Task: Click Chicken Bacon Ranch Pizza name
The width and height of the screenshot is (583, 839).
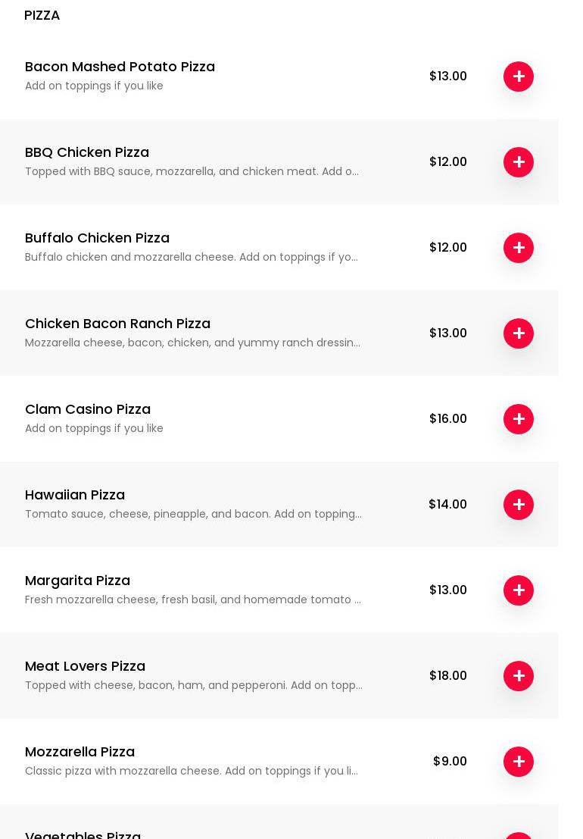Action: (117, 324)
